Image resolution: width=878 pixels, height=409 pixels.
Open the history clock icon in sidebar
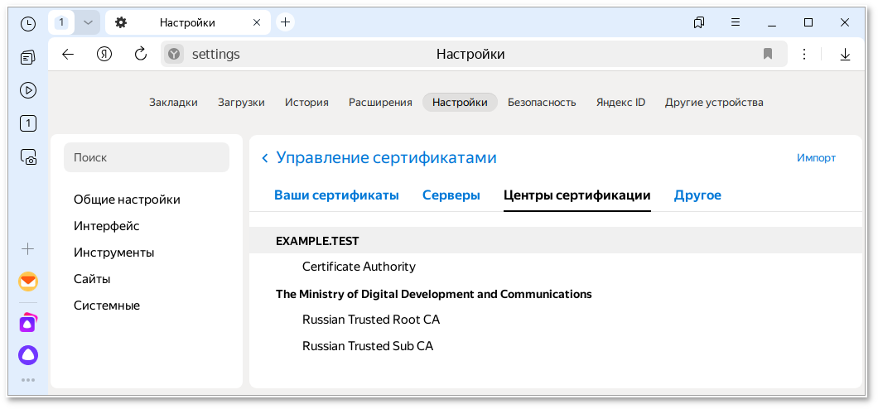(x=28, y=23)
